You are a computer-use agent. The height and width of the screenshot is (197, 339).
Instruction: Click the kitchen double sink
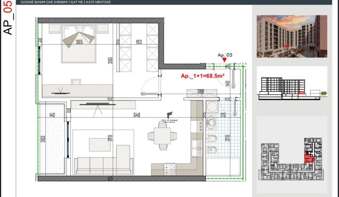click(197, 148)
